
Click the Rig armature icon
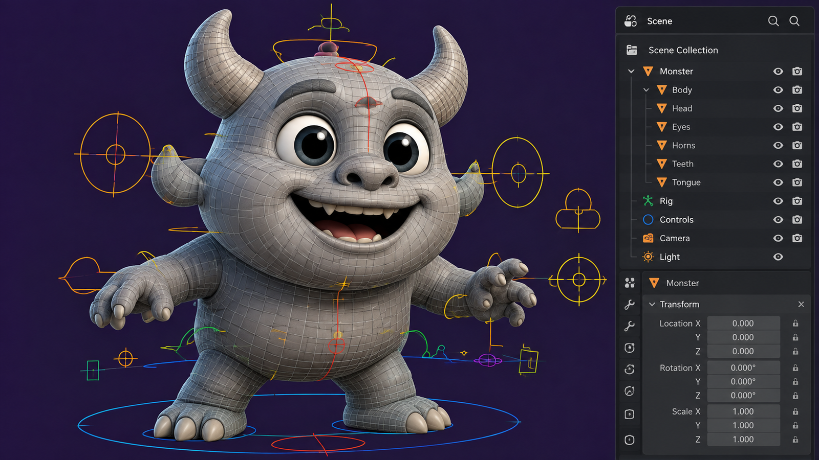point(648,201)
